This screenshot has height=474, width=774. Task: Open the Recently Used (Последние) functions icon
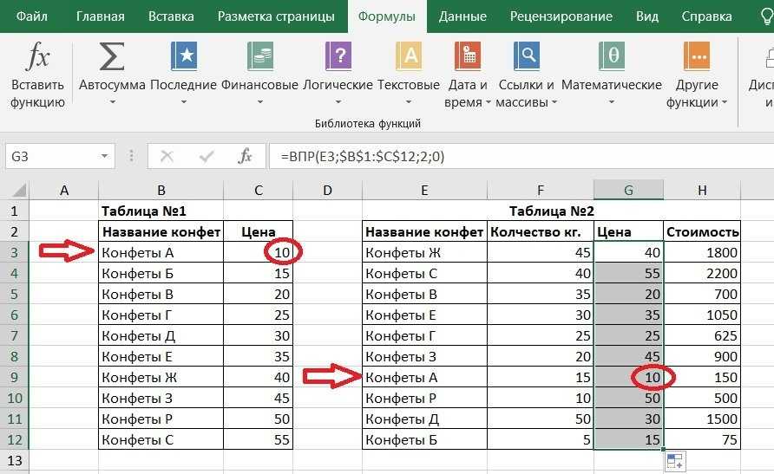[184, 56]
